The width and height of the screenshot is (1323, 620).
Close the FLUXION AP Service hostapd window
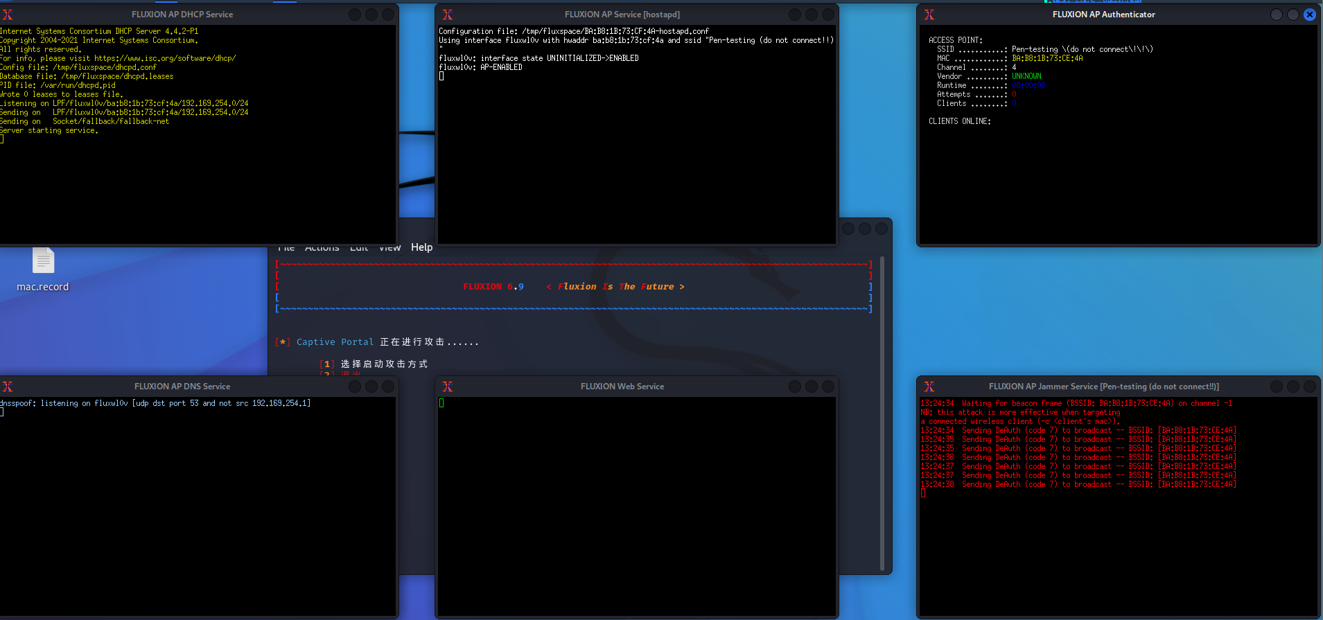point(828,15)
